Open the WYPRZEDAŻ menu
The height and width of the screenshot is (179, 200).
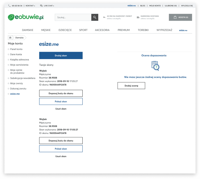pyautogui.click(x=164, y=30)
